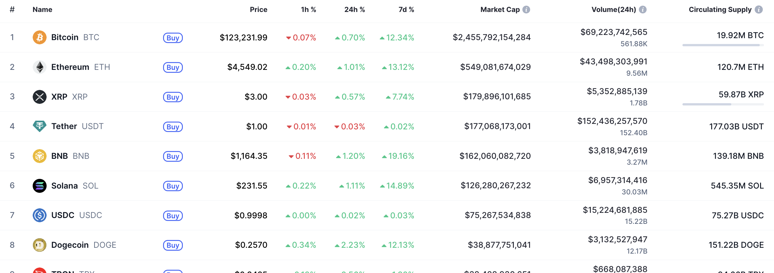
Task: Sort by the 24h % column header
Action: click(x=354, y=10)
